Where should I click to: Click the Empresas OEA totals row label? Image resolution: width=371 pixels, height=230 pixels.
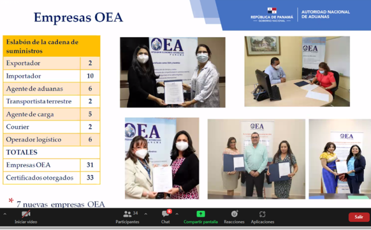[28, 165]
